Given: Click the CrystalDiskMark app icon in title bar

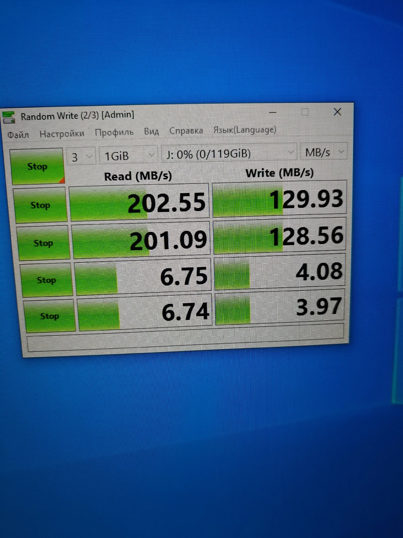Looking at the screenshot, I should click(x=8, y=118).
